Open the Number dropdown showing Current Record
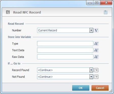Viewport: 114px width, 94px height. 65,30
